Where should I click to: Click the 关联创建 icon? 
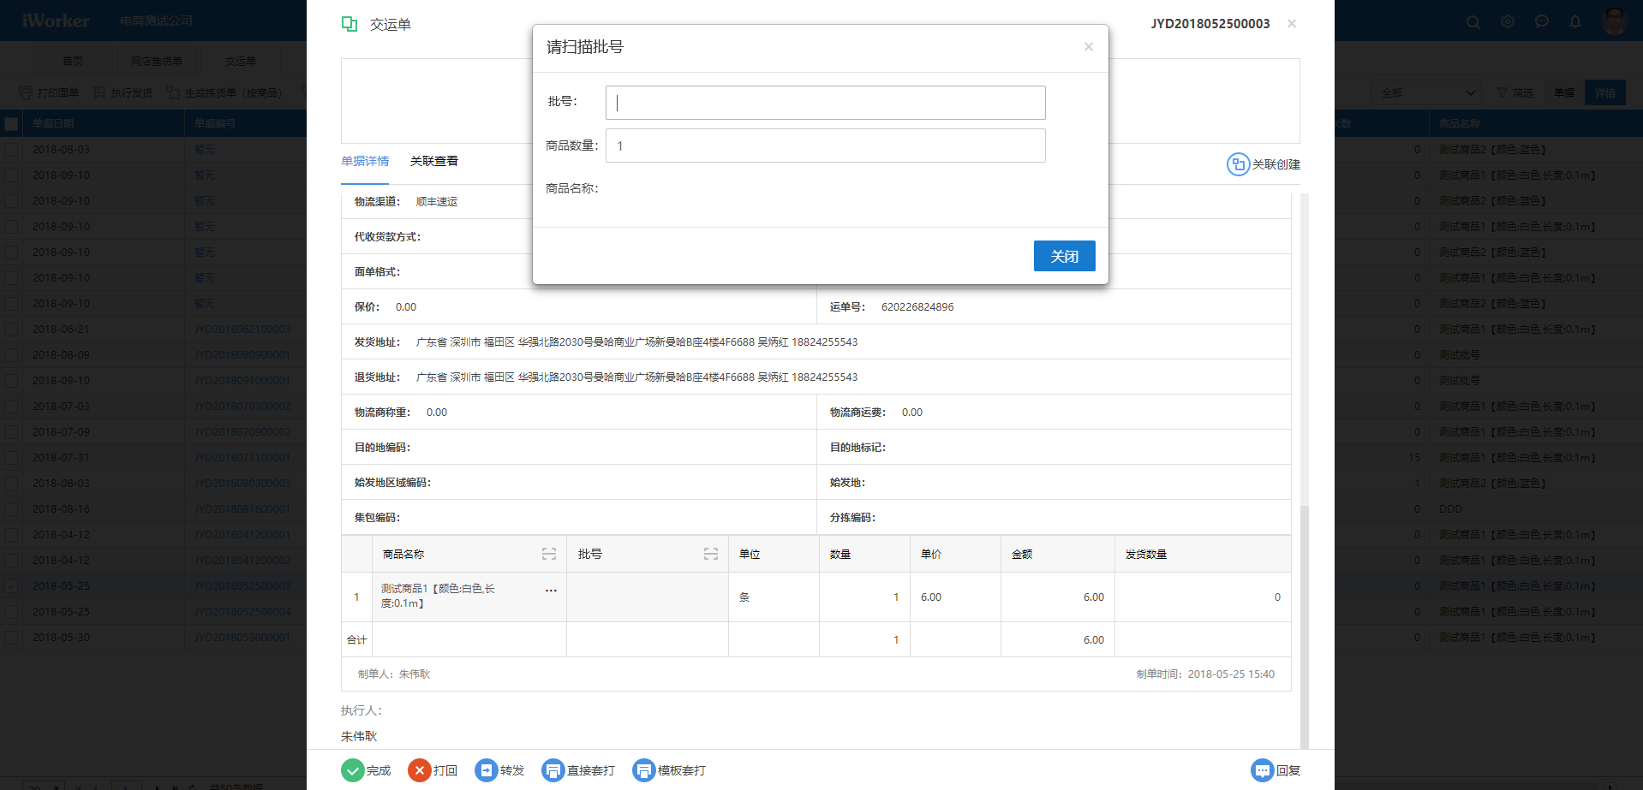tap(1238, 164)
